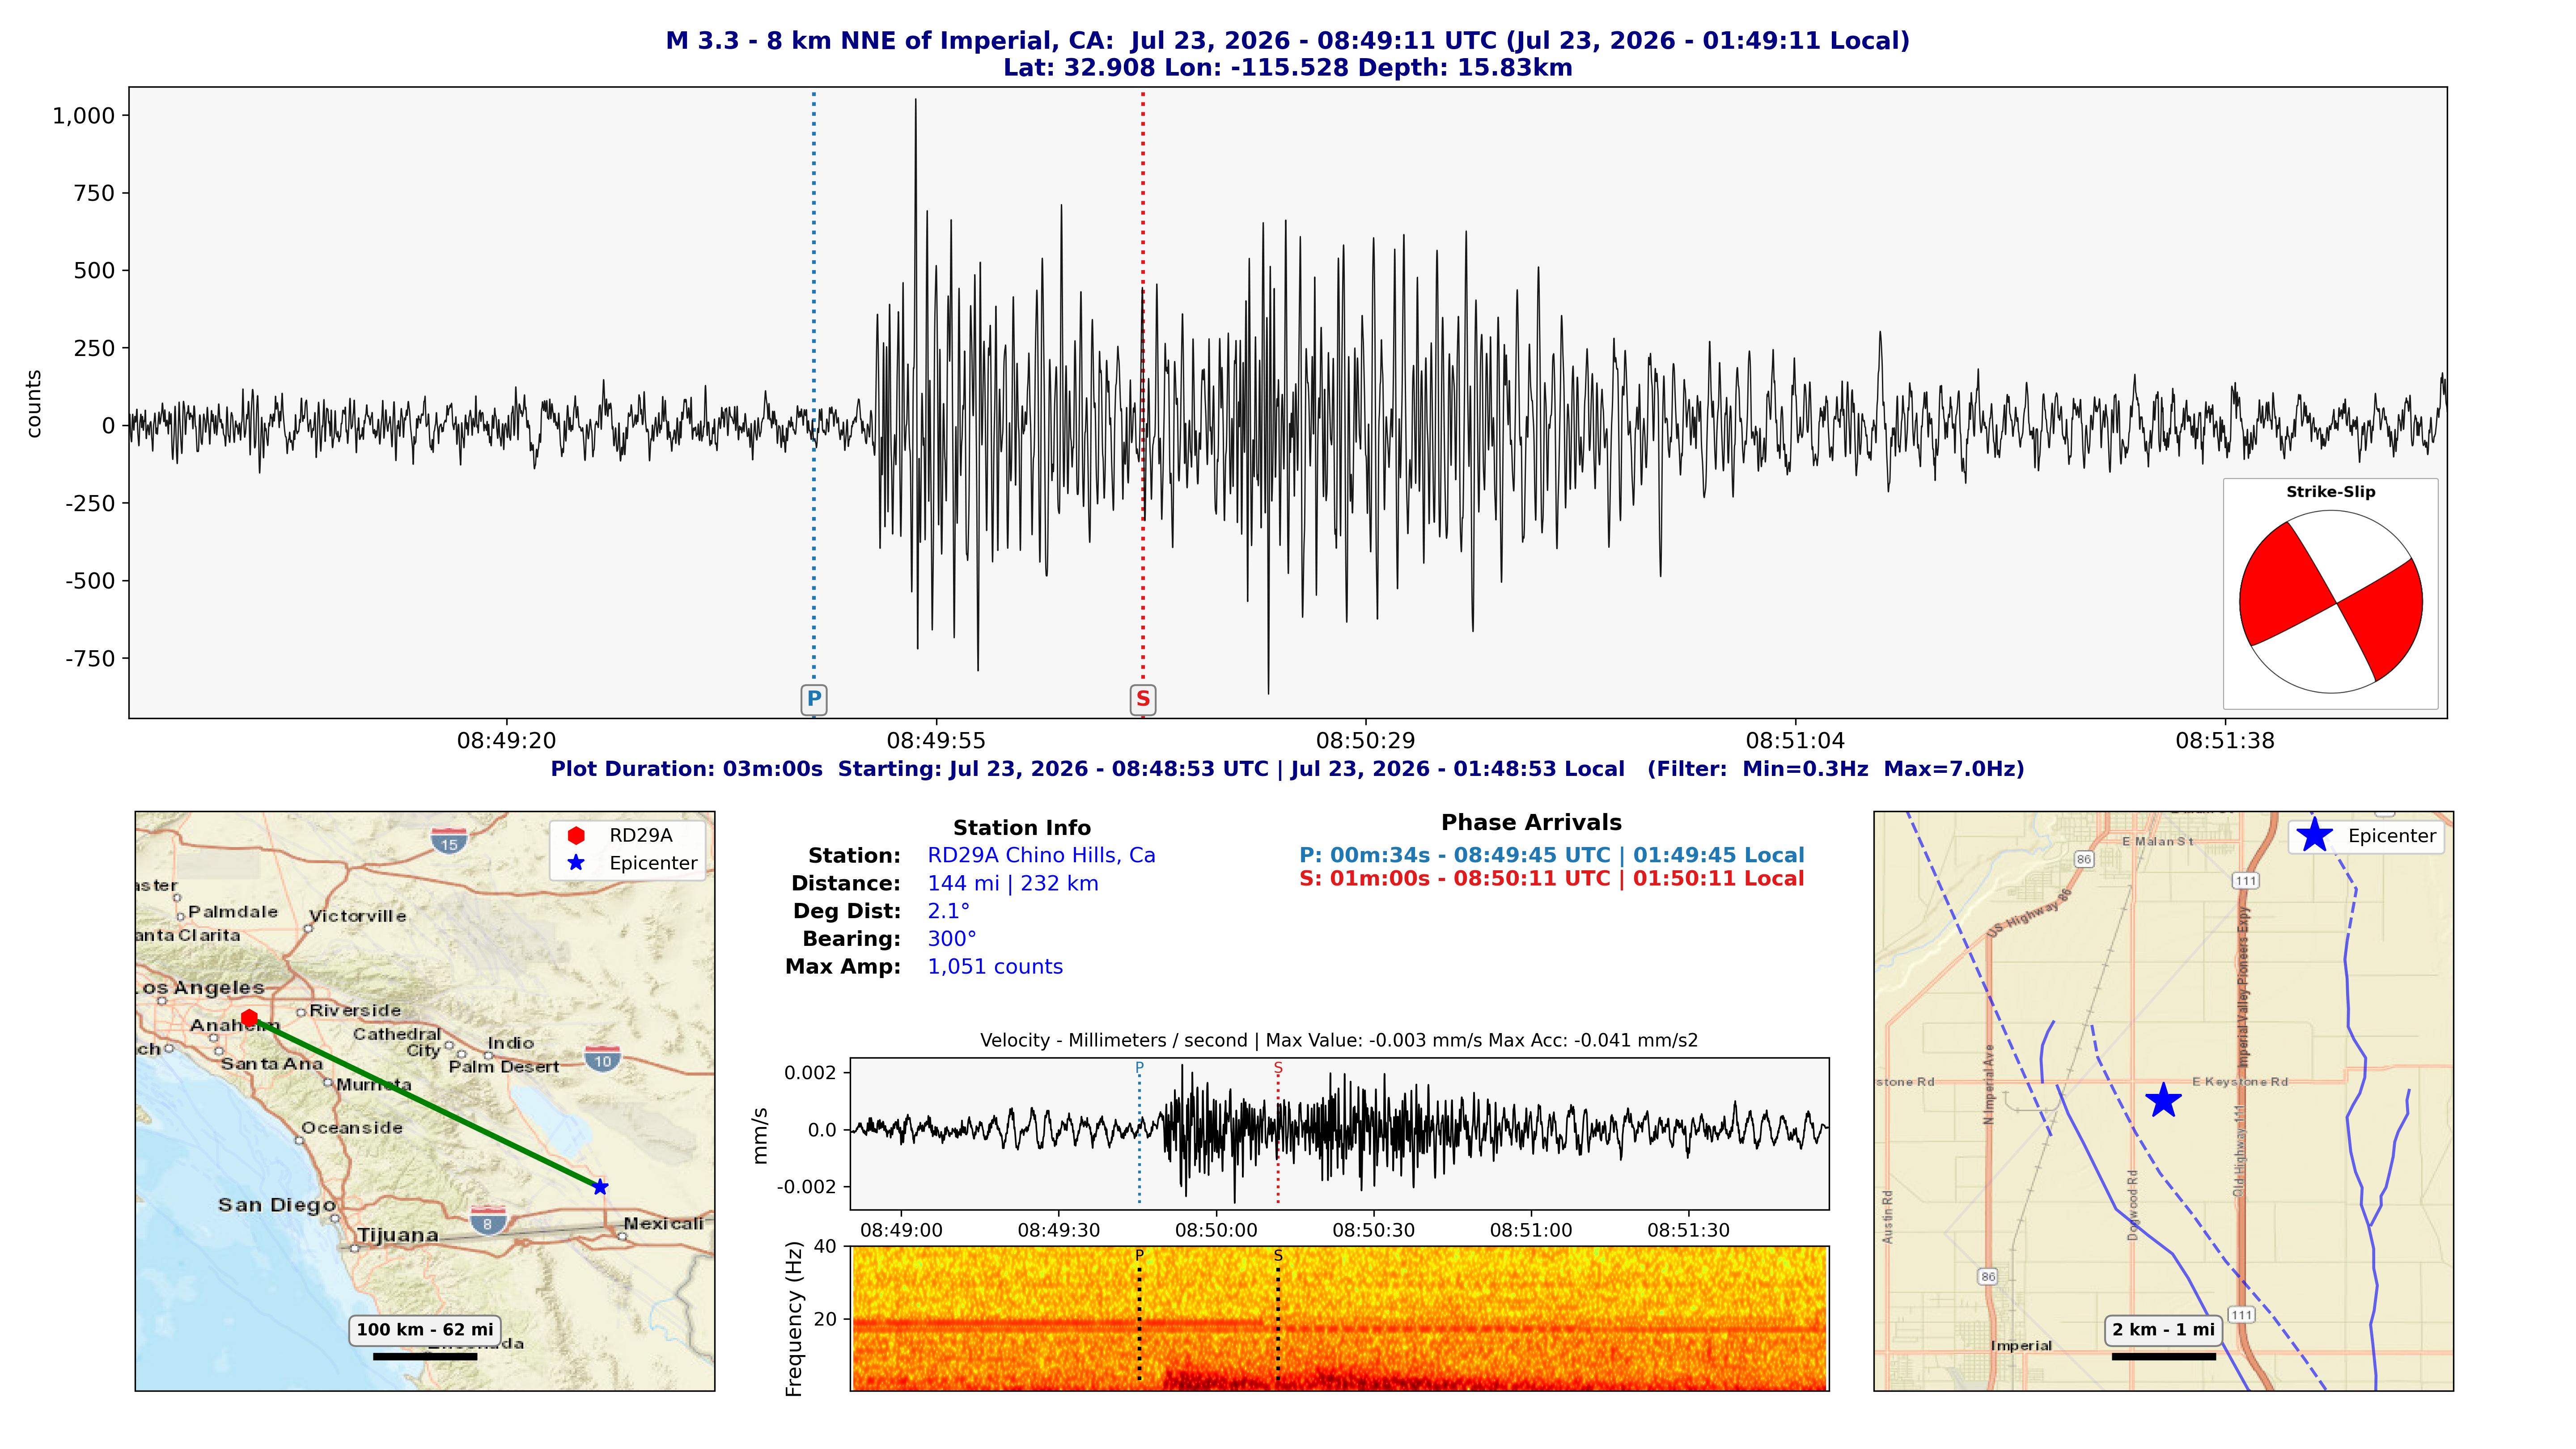Image resolution: width=2576 pixels, height=1449 pixels.
Task: Click the "M 3.3 - 8 km NNE of Imperial, CA" title
Action: [x=889, y=41]
